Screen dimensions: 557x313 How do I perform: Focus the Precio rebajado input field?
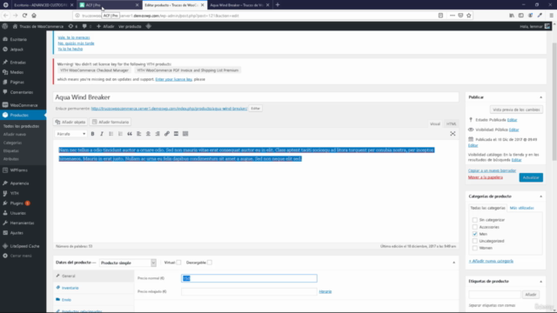(x=249, y=292)
